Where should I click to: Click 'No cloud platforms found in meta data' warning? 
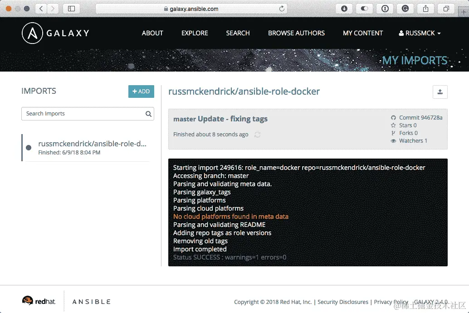click(x=231, y=217)
